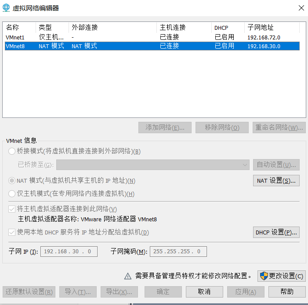Click the 自动设置 button
Image resolution: width=308 pixels, height=305 pixels.
tap(276, 165)
